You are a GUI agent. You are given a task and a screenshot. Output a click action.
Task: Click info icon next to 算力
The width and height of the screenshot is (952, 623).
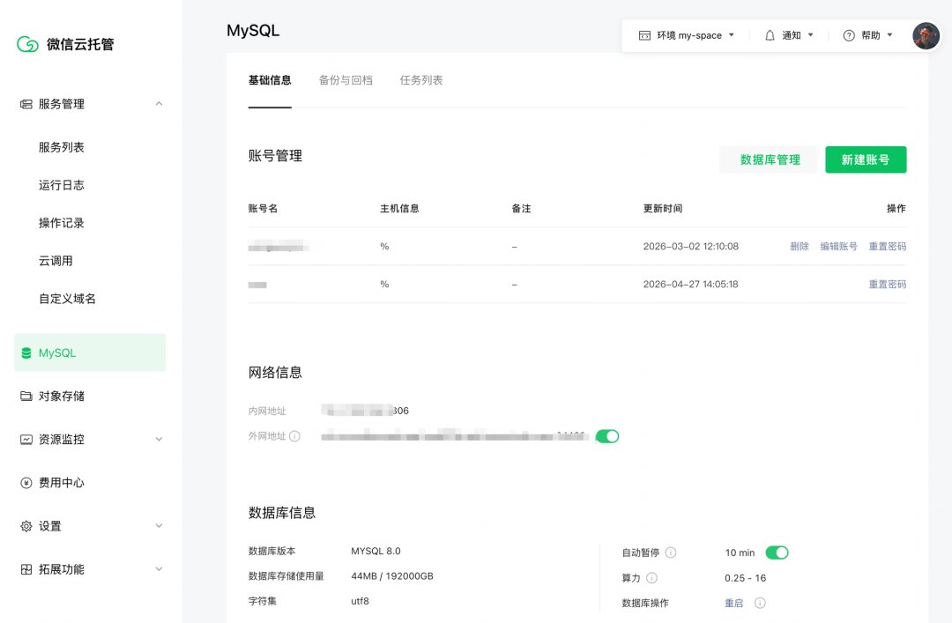pyautogui.click(x=651, y=578)
